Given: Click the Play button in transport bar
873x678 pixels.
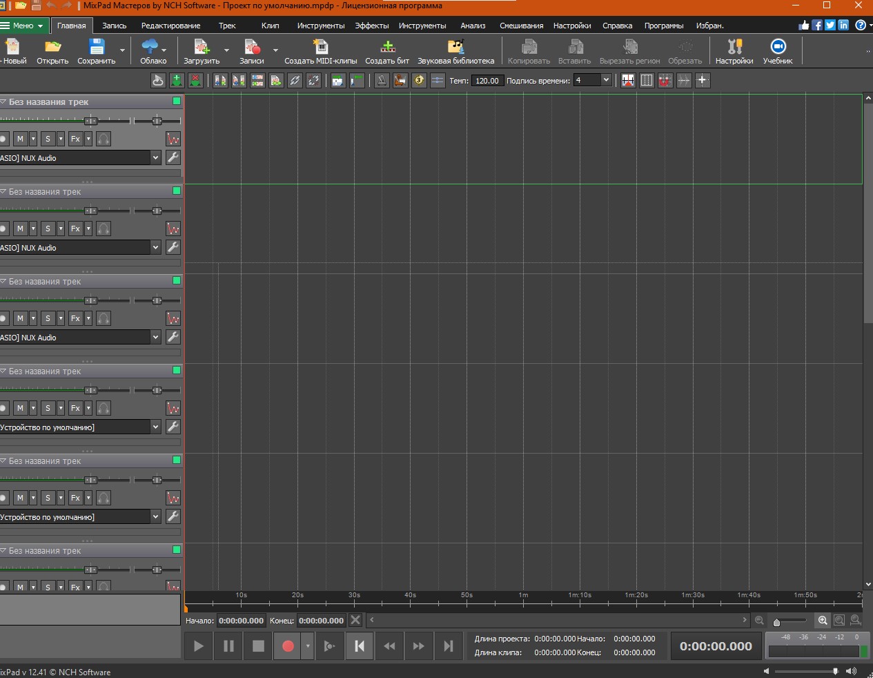Looking at the screenshot, I should tap(199, 646).
